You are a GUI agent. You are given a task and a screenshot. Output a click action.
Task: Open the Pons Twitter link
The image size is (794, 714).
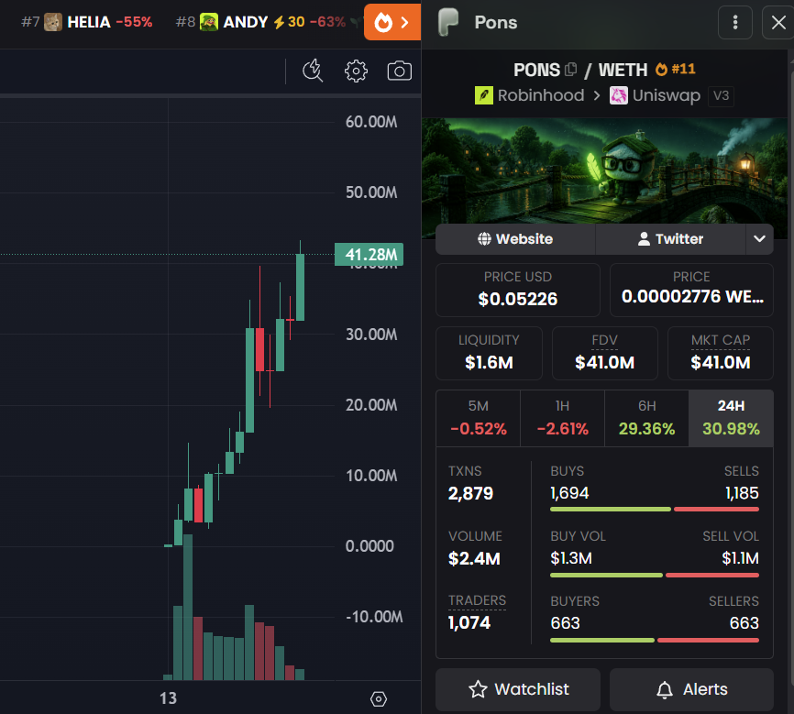pos(670,239)
